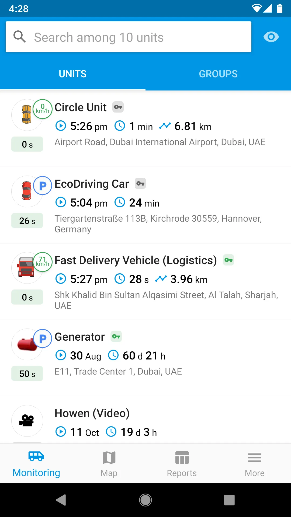Screen dimensions: 291x517
Task: Tap the key icon beside EcoDriving Car
Action: click(x=140, y=184)
